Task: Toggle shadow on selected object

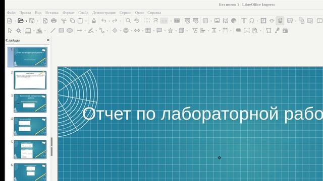Action: click(x=238, y=31)
